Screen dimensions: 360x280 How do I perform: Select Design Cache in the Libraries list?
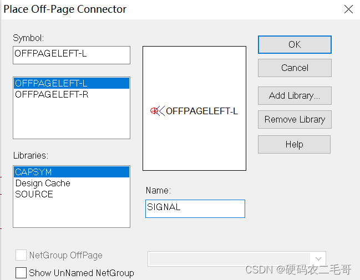click(x=43, y=183)
